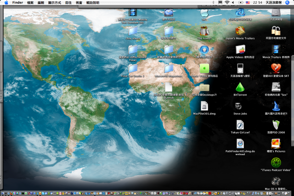Open the 檔案 (File) menu

(30, 3)
